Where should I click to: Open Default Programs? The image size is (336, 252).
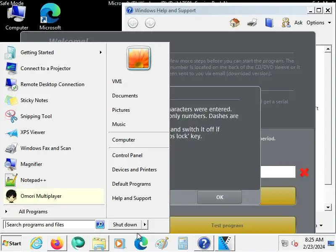click(x=131, y=184)
